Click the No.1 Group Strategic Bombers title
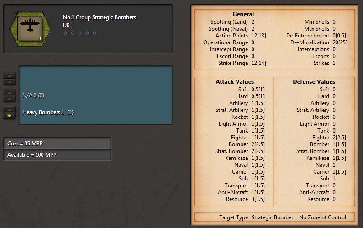Image resolution: width=363 pixels, height=228 pixels. 100,17
